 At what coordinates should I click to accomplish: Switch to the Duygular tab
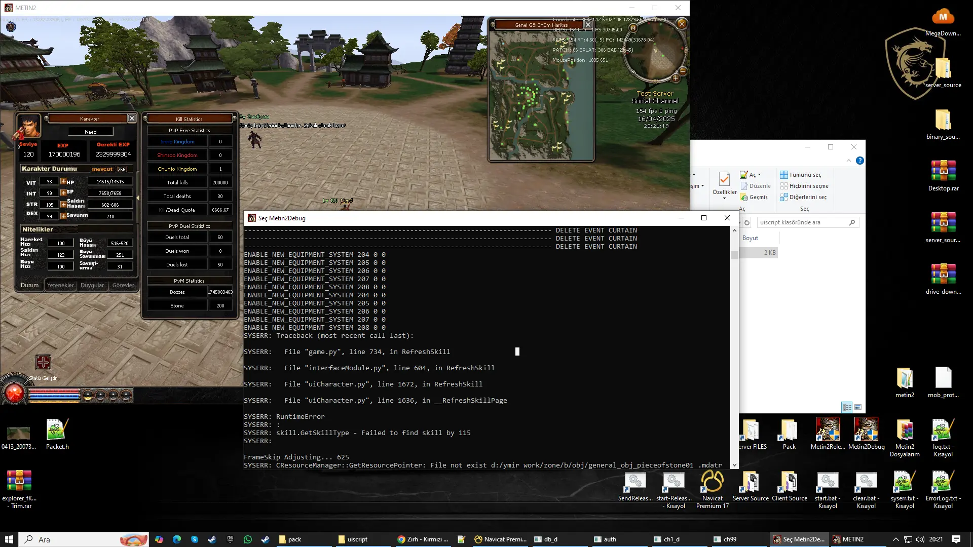92,285
